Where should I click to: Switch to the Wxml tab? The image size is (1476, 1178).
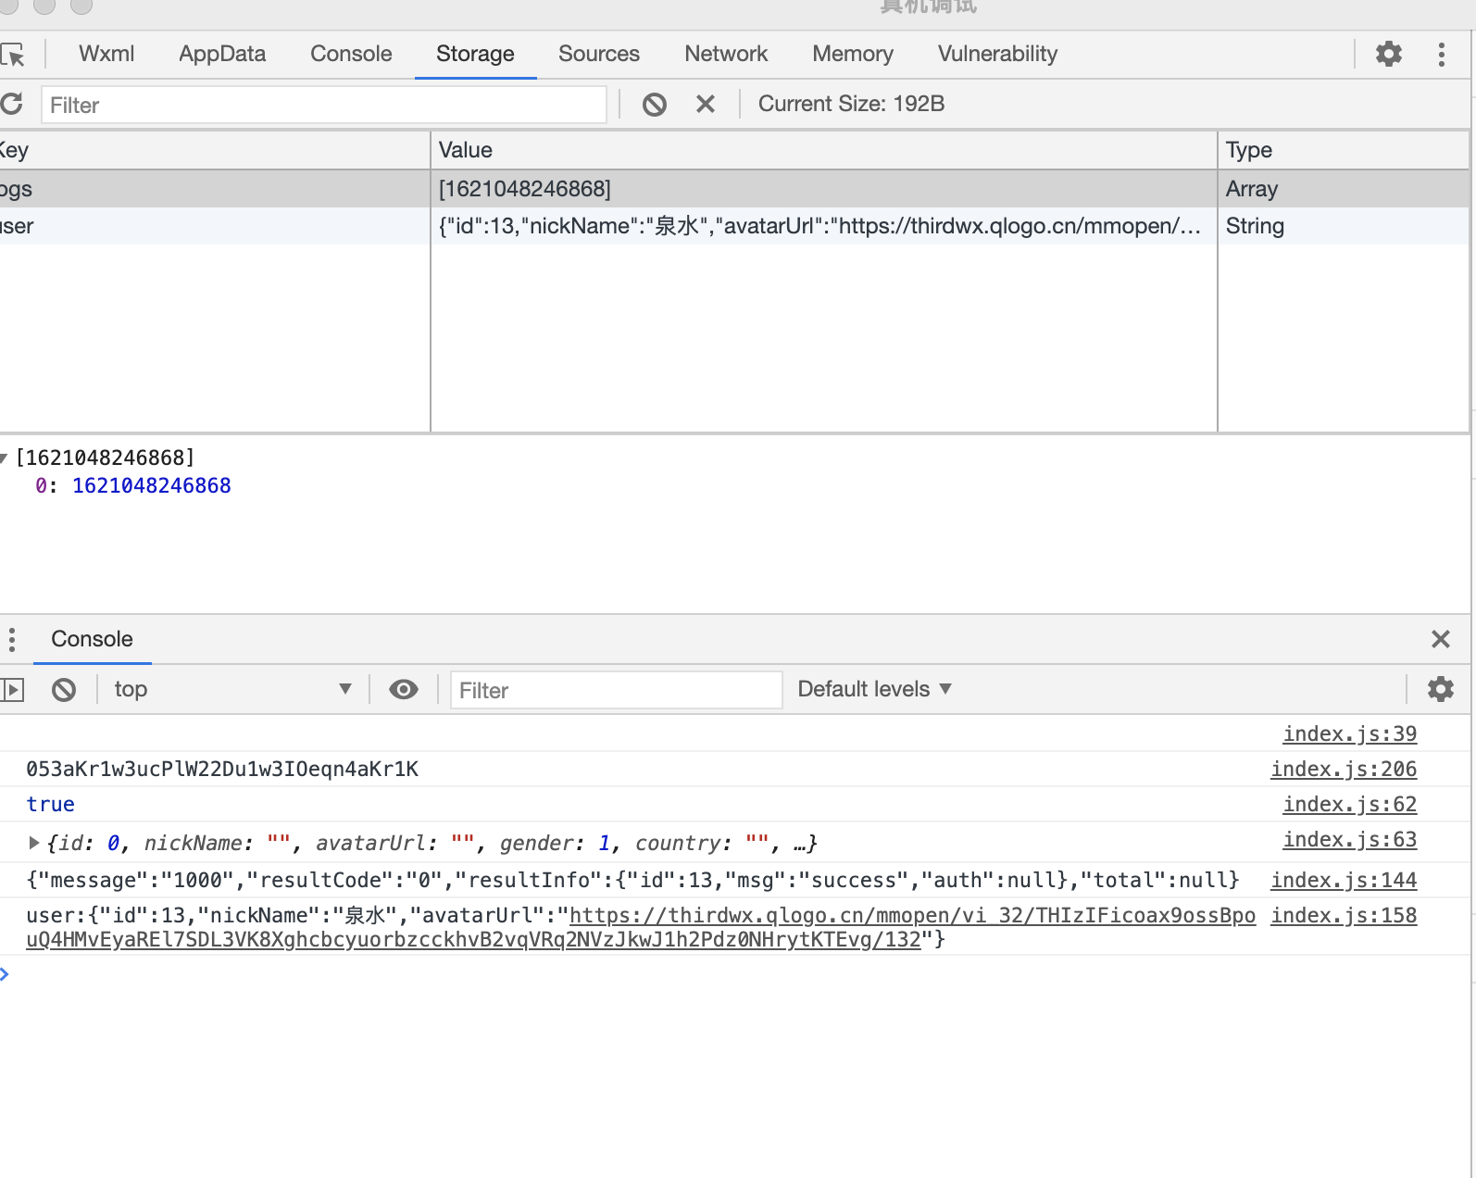(x=106, y=54)
